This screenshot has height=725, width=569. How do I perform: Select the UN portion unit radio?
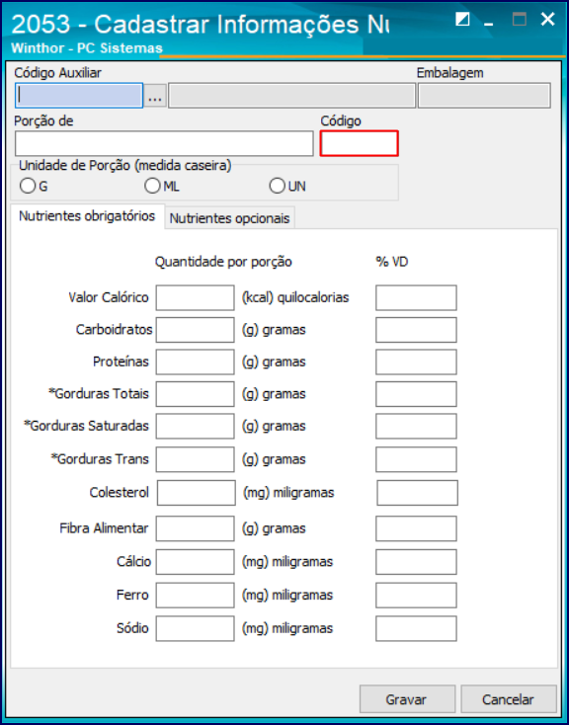(x=277, y=186)
